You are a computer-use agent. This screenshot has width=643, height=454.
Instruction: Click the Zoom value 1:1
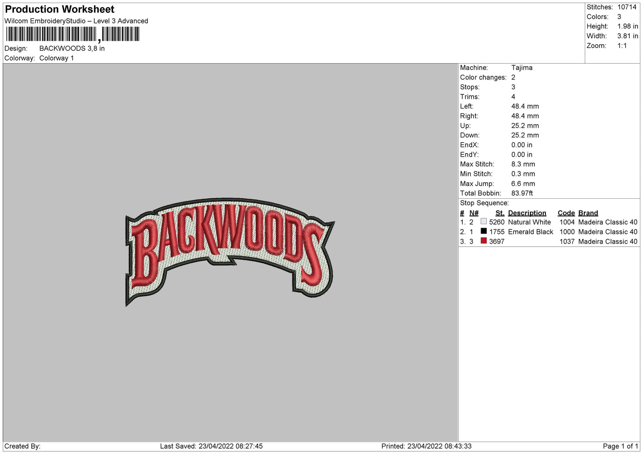[622, 46]
